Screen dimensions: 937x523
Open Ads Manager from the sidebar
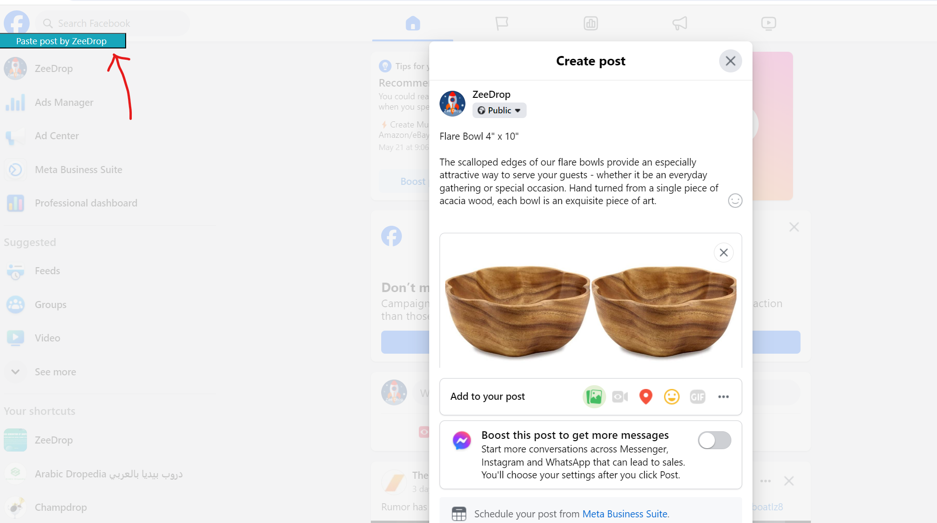64,103
